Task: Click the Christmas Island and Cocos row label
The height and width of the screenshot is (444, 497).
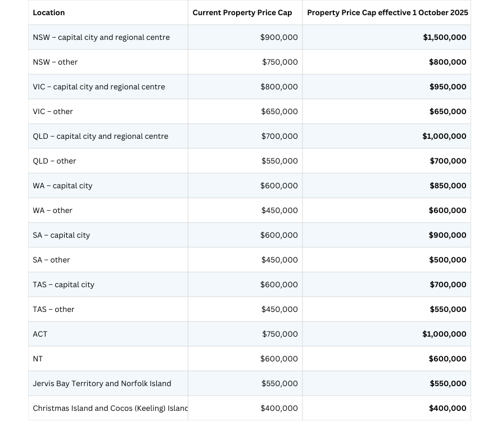Action: pos(110,408)
